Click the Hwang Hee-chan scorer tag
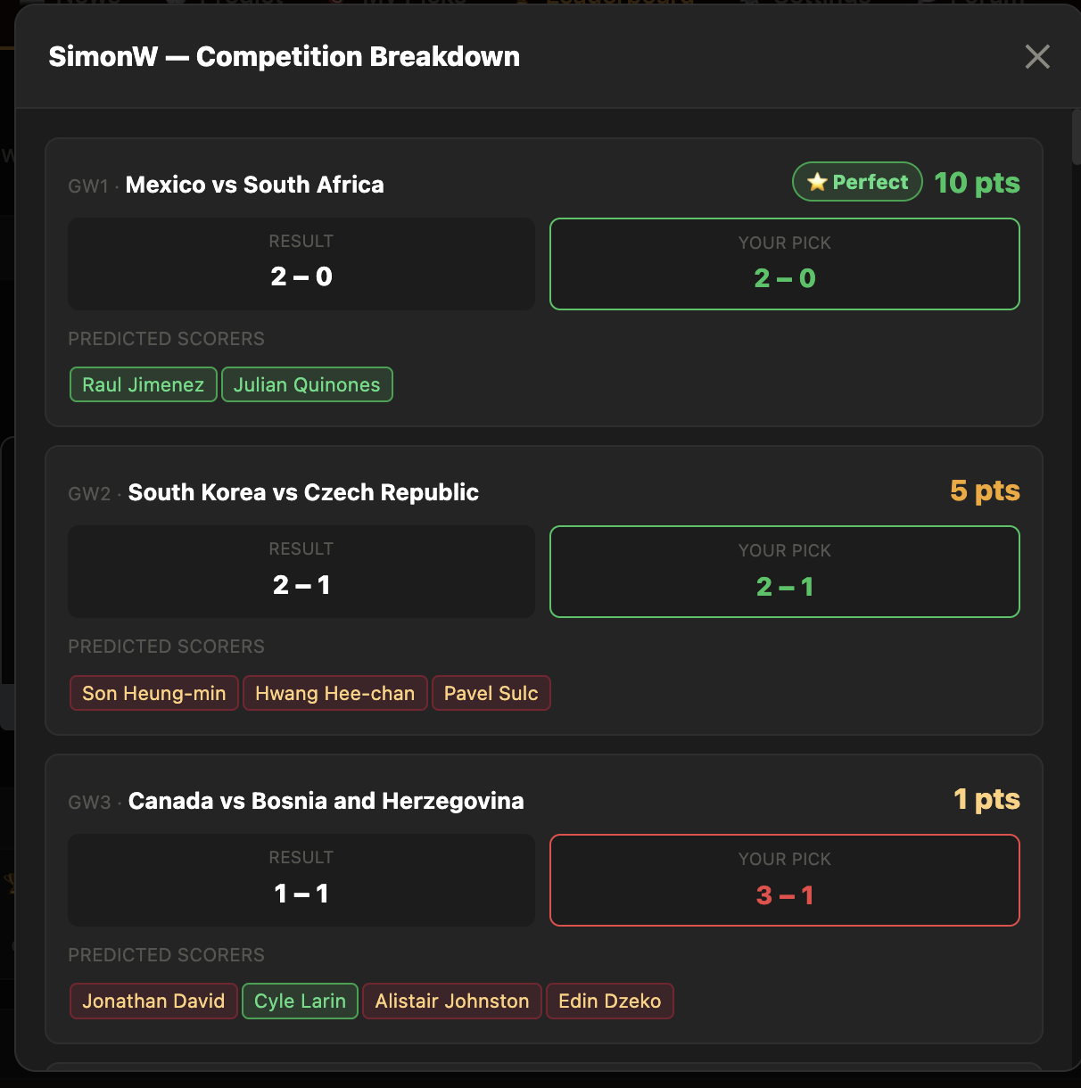Image resolution: width=1081 pixels, height=1088 pixels. (x=335, y=693)
